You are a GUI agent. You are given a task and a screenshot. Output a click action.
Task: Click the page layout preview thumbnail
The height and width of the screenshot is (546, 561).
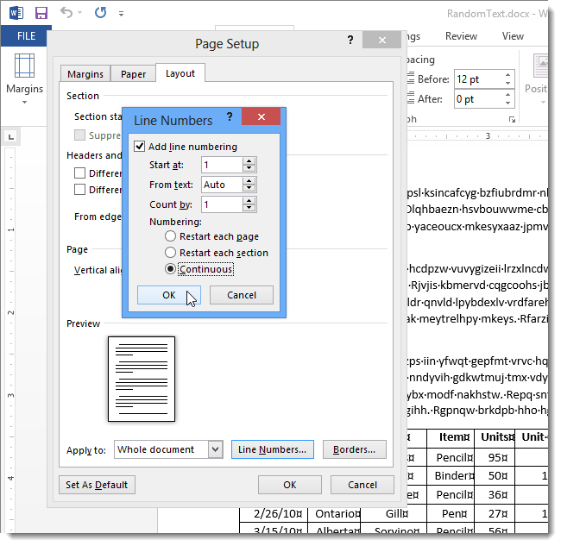coord(142,379)
